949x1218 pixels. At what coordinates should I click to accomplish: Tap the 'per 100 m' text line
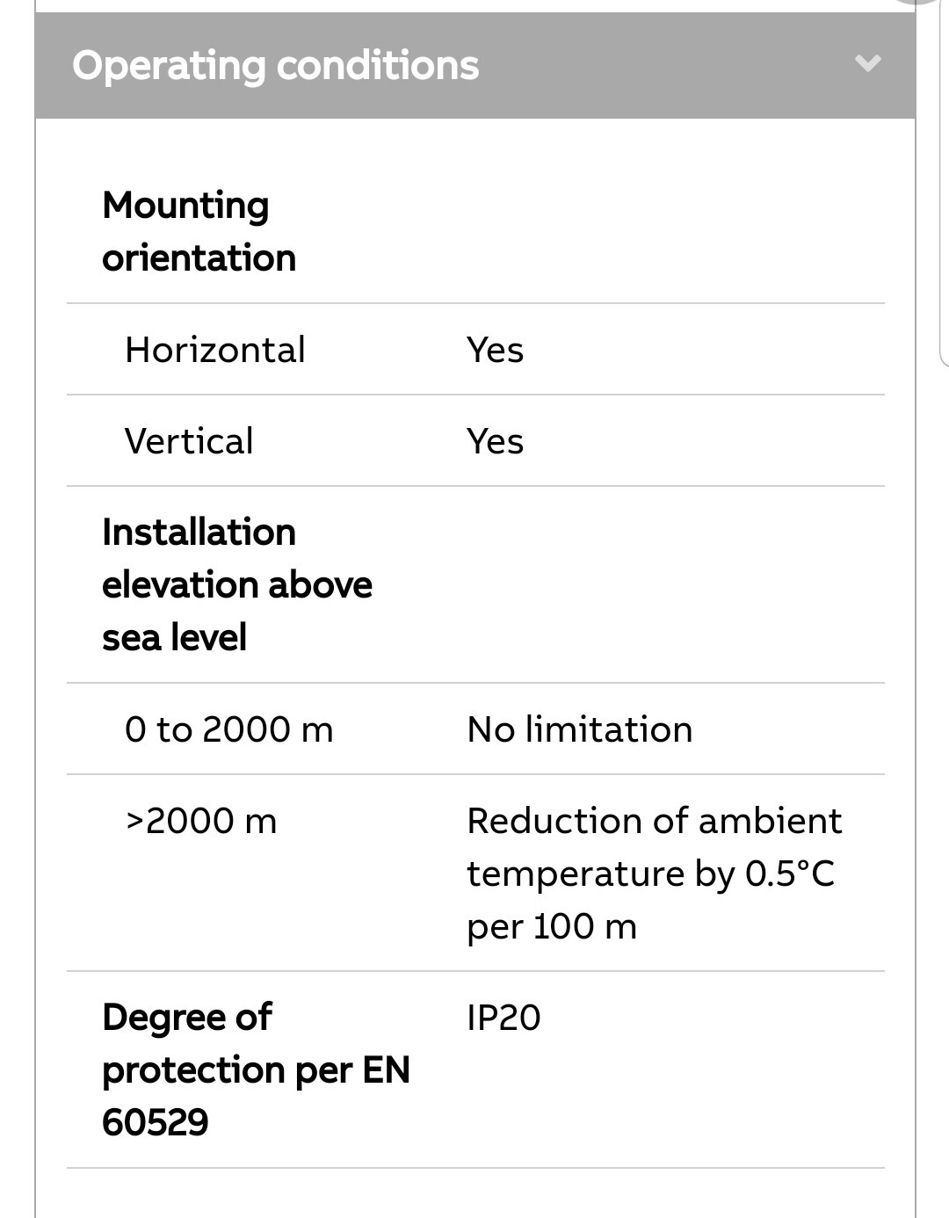pos(552,926)
